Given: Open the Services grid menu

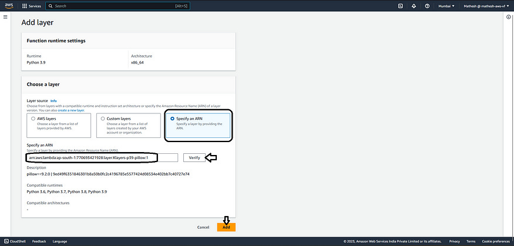Looking at the screenshot, I should click(x=32, y=6).
